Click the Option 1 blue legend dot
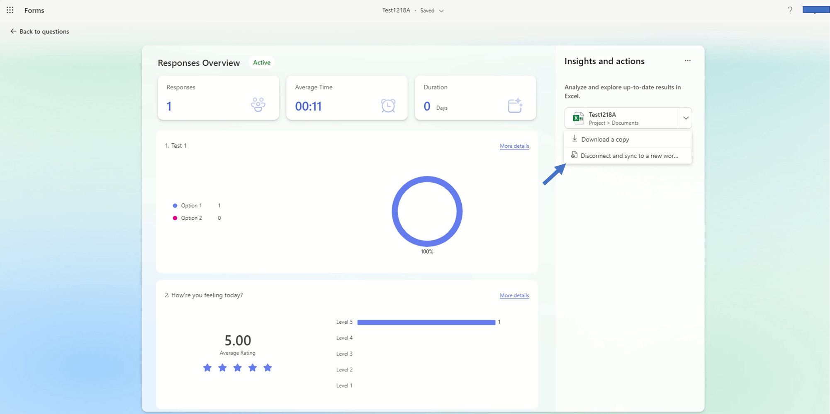 [175, 206]
